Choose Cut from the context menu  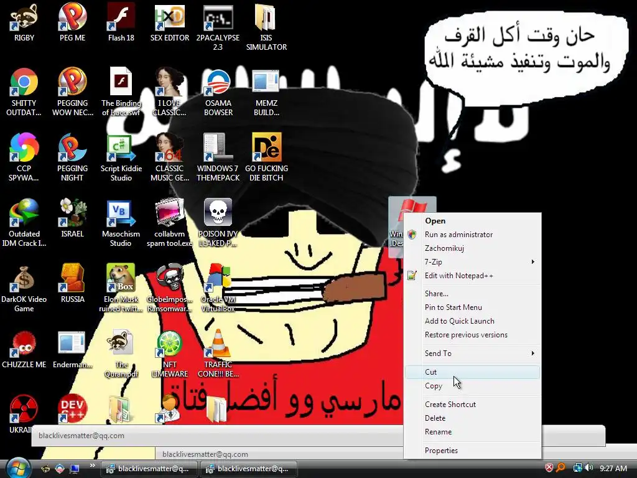(473, 372)
